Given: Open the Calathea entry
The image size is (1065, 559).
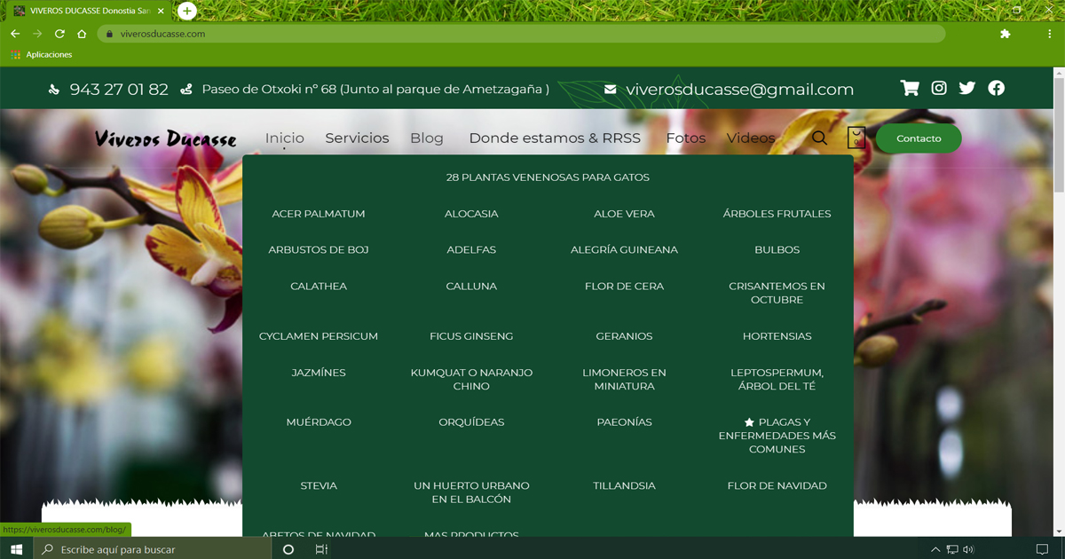Looking at the screenshot, I should [x=319, y=287].
